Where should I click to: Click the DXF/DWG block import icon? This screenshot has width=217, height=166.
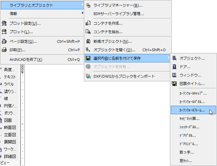[x=88, y=76]
